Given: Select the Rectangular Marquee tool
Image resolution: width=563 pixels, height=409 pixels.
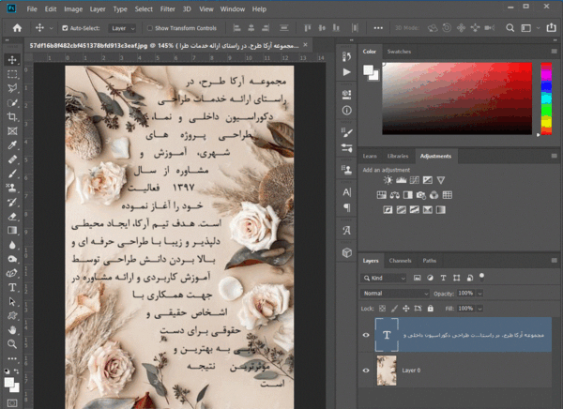Looking at the screenshot, I should click(12, 74).
